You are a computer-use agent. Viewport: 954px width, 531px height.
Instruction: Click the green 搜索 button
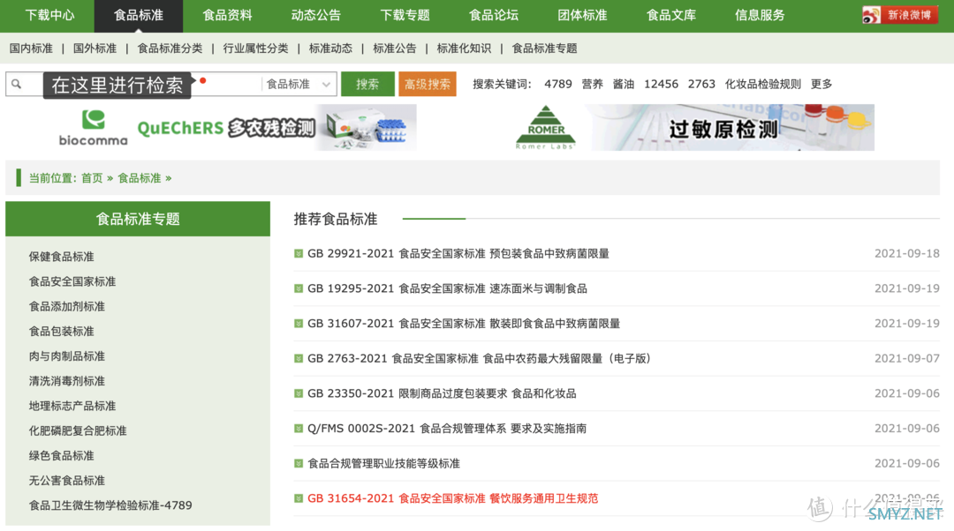click(367, 84)
